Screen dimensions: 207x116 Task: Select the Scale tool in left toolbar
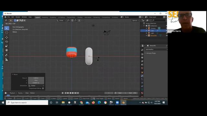point(6,46)
